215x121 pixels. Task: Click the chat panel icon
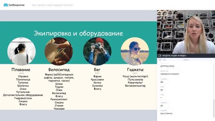(x=160, y=60)
